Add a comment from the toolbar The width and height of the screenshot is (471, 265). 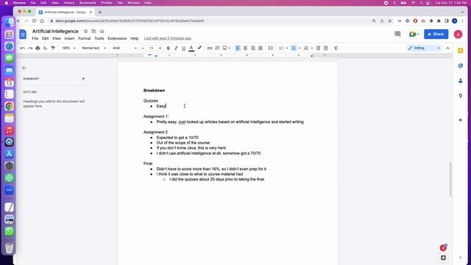(x=217, y=48)
